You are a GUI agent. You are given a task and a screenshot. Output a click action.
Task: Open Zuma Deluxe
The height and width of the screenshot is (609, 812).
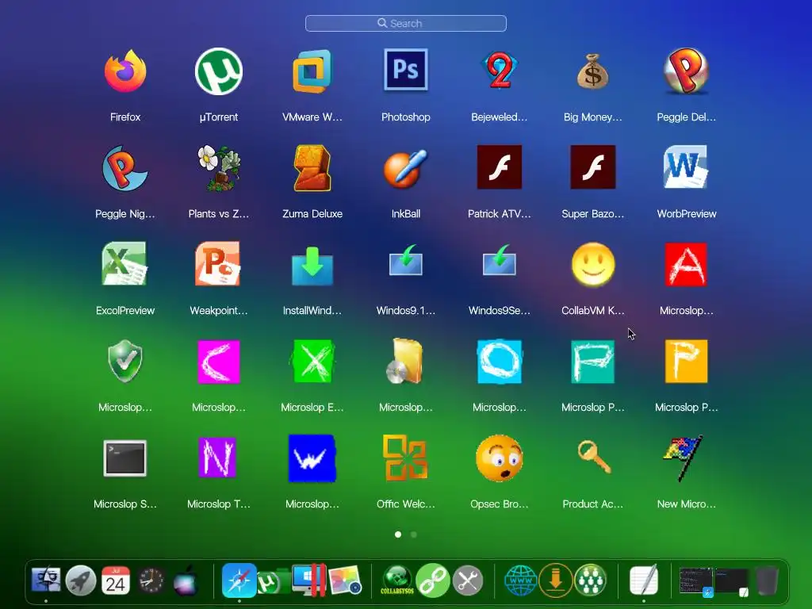tap(312, 168)
